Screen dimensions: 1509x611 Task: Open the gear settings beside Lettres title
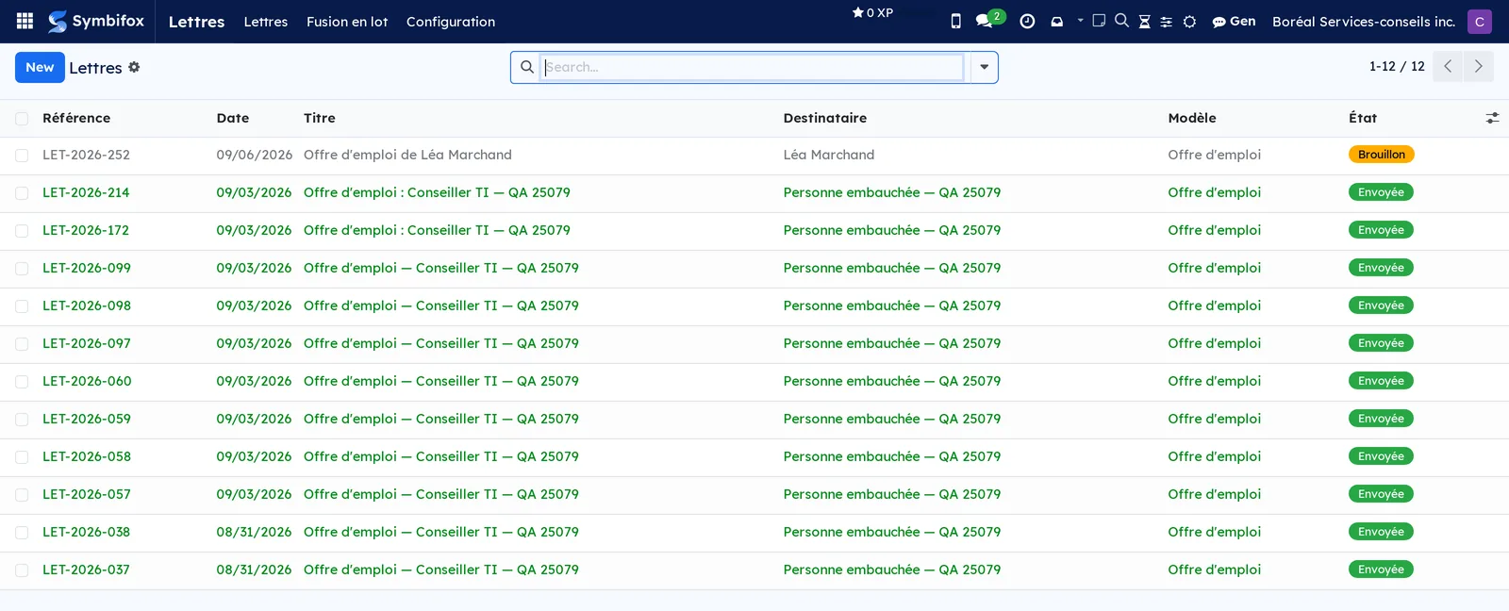tap(134, 67)
